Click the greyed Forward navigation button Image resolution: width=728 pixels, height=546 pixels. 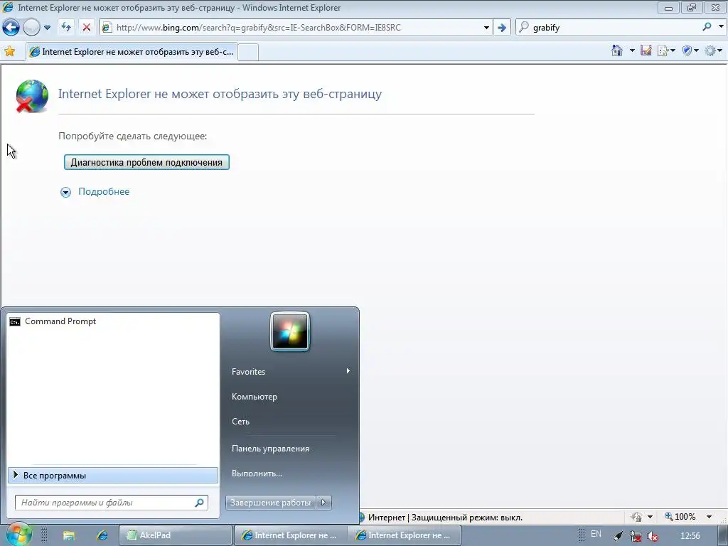[x=31, y=28]
